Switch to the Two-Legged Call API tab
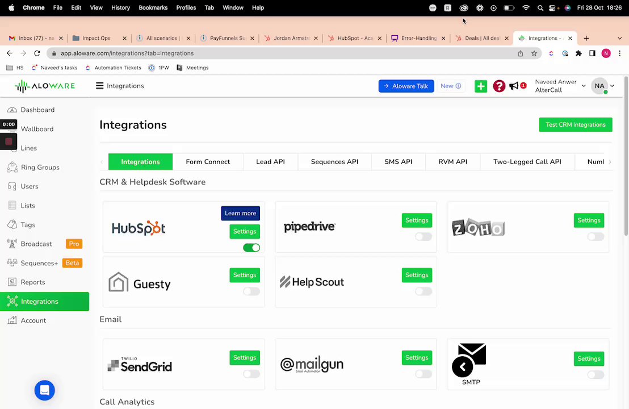This screenshot has width=629, height=409. click(527, 162)
